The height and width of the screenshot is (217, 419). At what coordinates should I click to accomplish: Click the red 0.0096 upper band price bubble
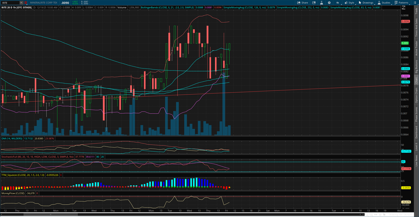[405, 21]
